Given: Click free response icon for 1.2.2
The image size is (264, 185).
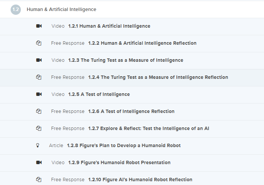Looking at the screenshot, I should coord(39,43).
